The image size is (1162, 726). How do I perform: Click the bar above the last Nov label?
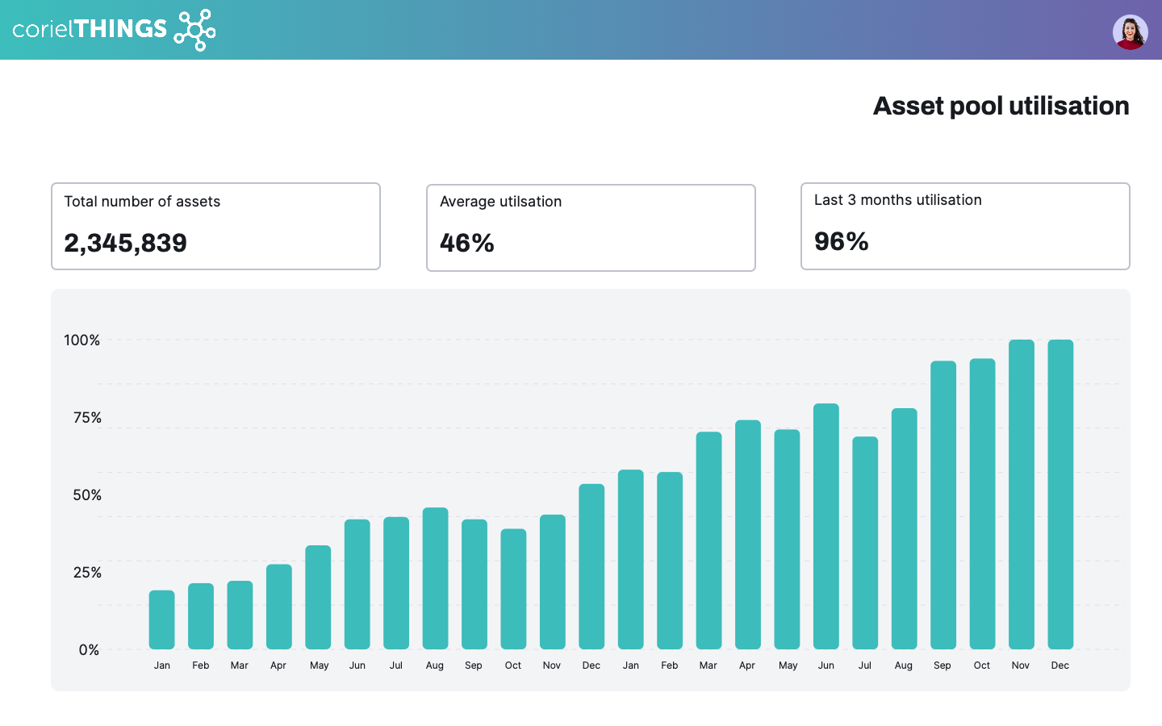1021,494
